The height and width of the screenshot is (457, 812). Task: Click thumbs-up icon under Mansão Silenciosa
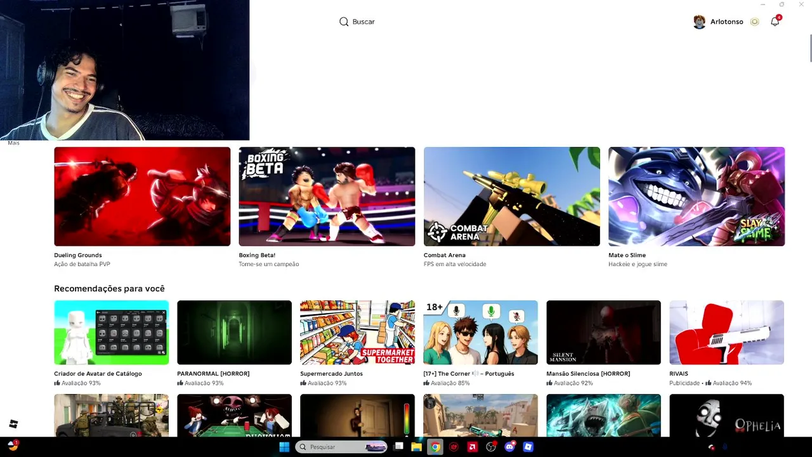tap(549, 383)
